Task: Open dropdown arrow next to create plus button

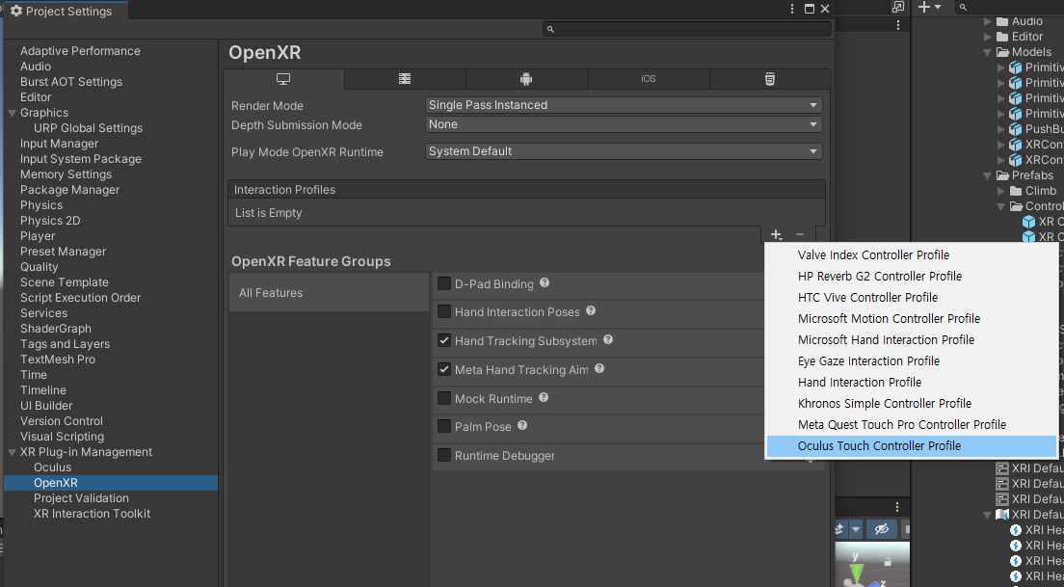Action: click(938, 7)
